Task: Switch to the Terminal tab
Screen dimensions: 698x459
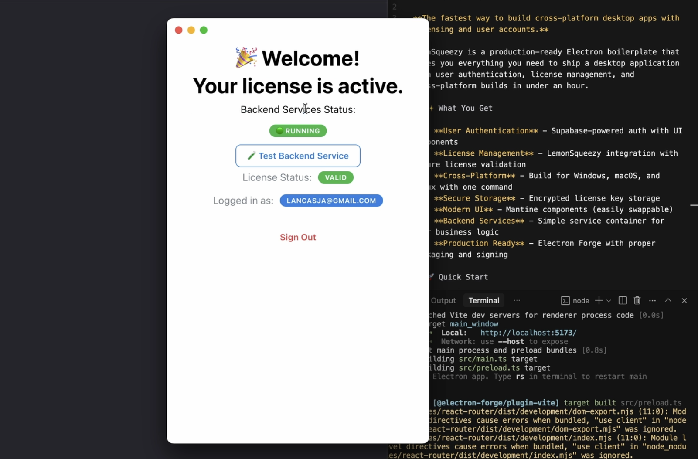Action: click(483, 300)
